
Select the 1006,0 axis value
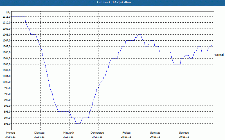[6, 46]
